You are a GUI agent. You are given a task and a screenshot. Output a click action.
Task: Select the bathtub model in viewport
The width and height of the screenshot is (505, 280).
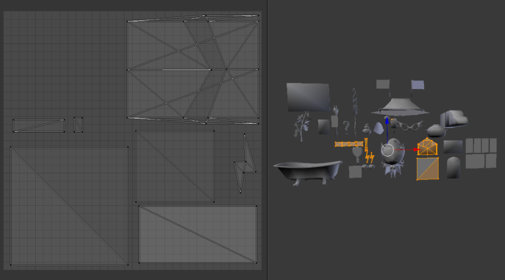click(x=308, y=172)
